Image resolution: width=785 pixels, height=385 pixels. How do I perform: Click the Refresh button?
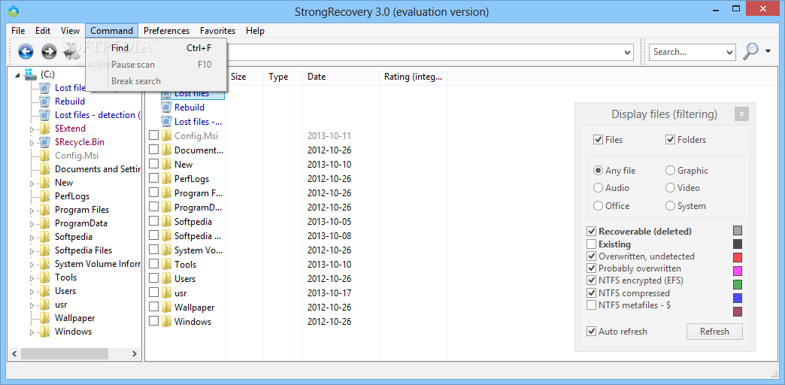pos(714,332)
